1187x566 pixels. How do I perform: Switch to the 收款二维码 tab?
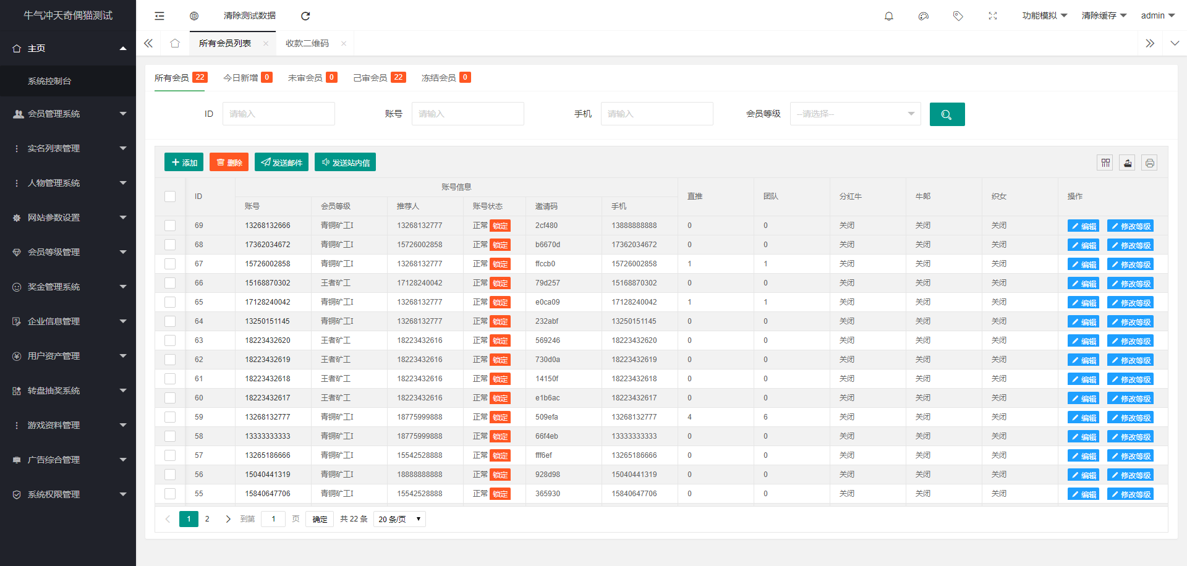[307, 43]
